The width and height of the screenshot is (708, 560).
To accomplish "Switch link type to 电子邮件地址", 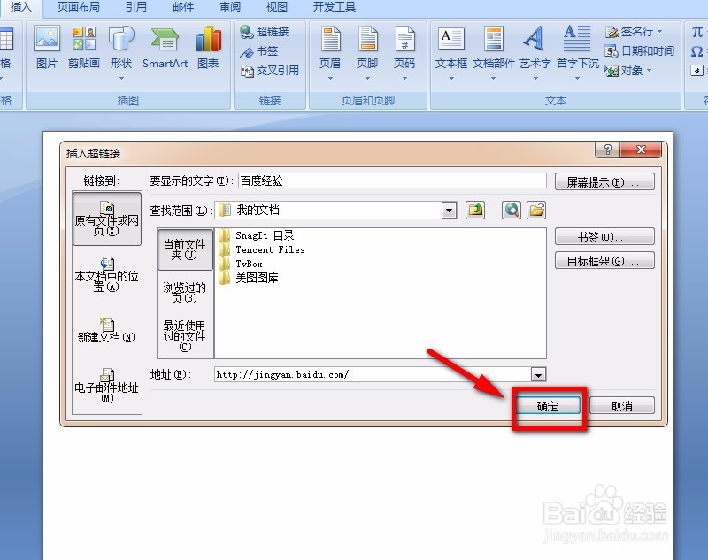I will pos(106,382).
